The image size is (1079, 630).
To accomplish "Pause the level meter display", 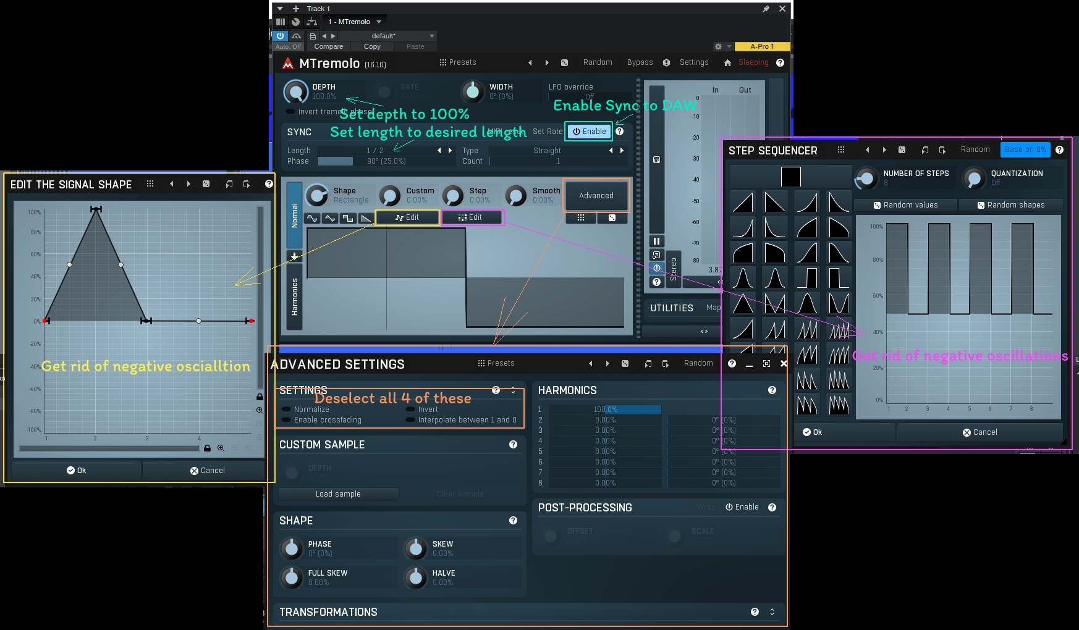I will click(656, 241).
